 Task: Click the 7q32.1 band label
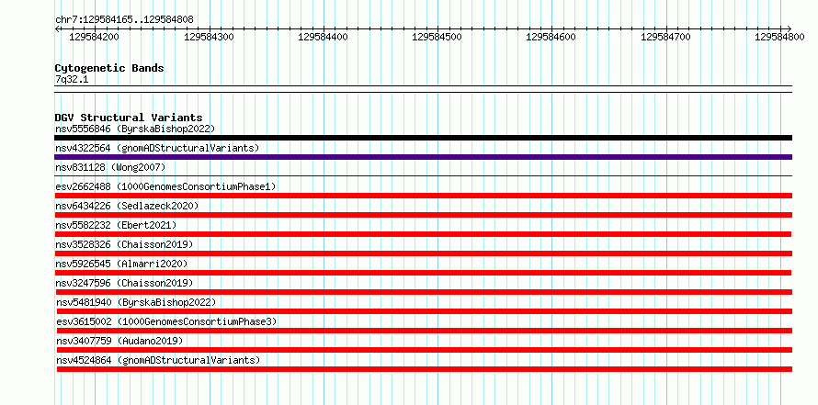pyautogui.click(x=72, y=80)
